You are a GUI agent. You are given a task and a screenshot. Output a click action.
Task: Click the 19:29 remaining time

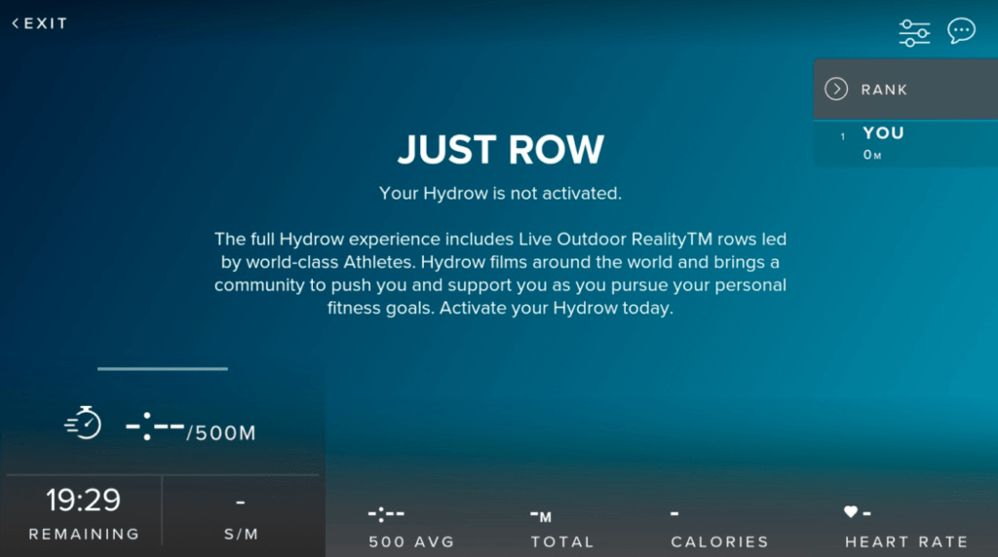(x=83, y=500)
